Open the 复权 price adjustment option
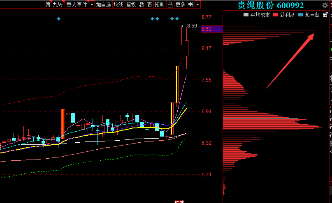 (x=131, y=5)
